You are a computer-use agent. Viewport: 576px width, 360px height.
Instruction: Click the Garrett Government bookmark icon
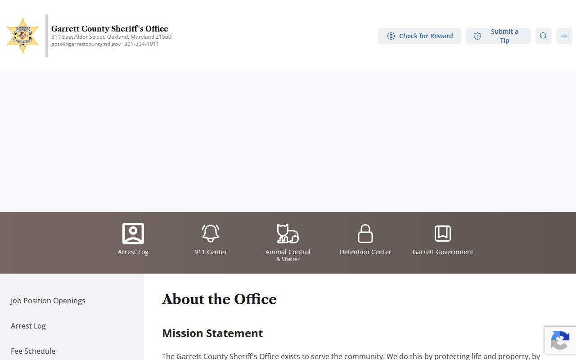coord(443,234)
